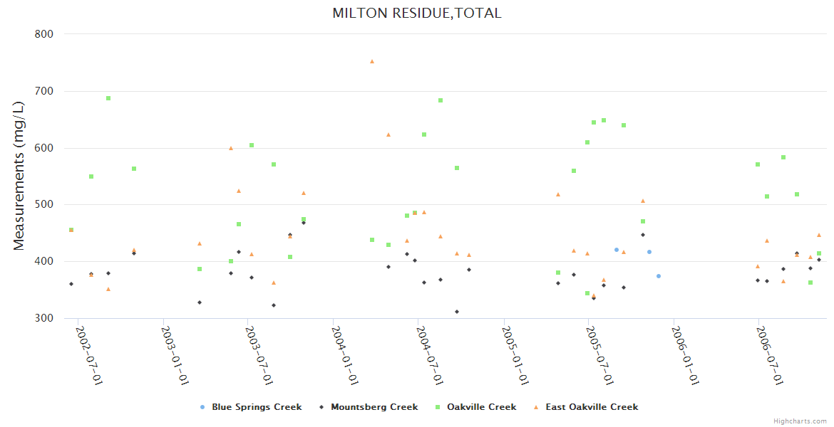Select the rightmost blue circle data point

pos(659,276)
